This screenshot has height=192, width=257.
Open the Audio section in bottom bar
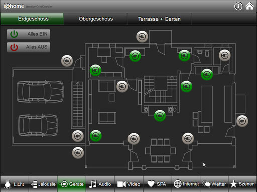click(x=100, y=184)
